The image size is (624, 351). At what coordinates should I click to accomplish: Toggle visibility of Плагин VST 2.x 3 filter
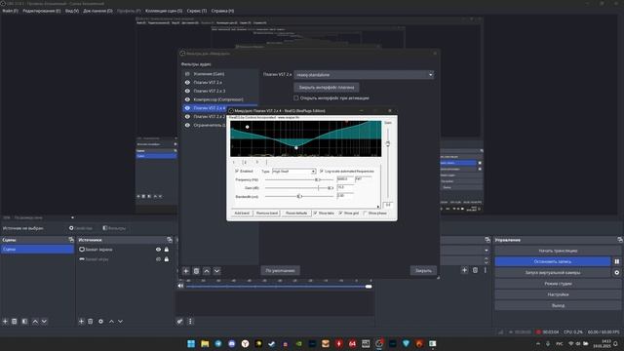tap(187, 91)
